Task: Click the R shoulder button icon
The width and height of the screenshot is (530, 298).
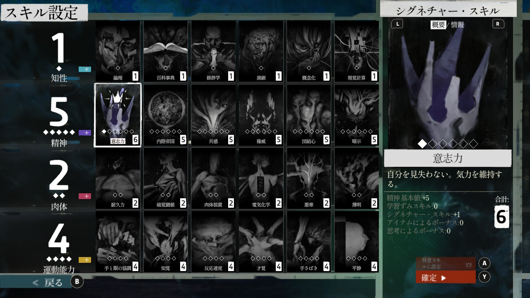Action: 498,24
